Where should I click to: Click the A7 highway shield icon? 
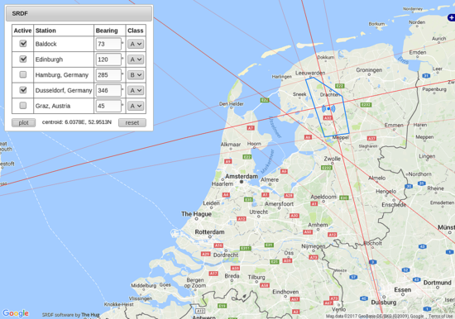point(251,128)
